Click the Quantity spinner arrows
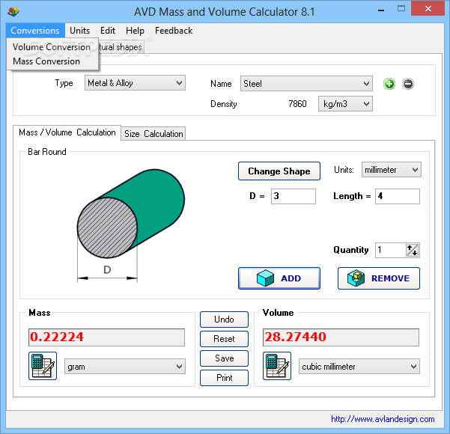This screenshot has width=450, height=434. point(412,251)
